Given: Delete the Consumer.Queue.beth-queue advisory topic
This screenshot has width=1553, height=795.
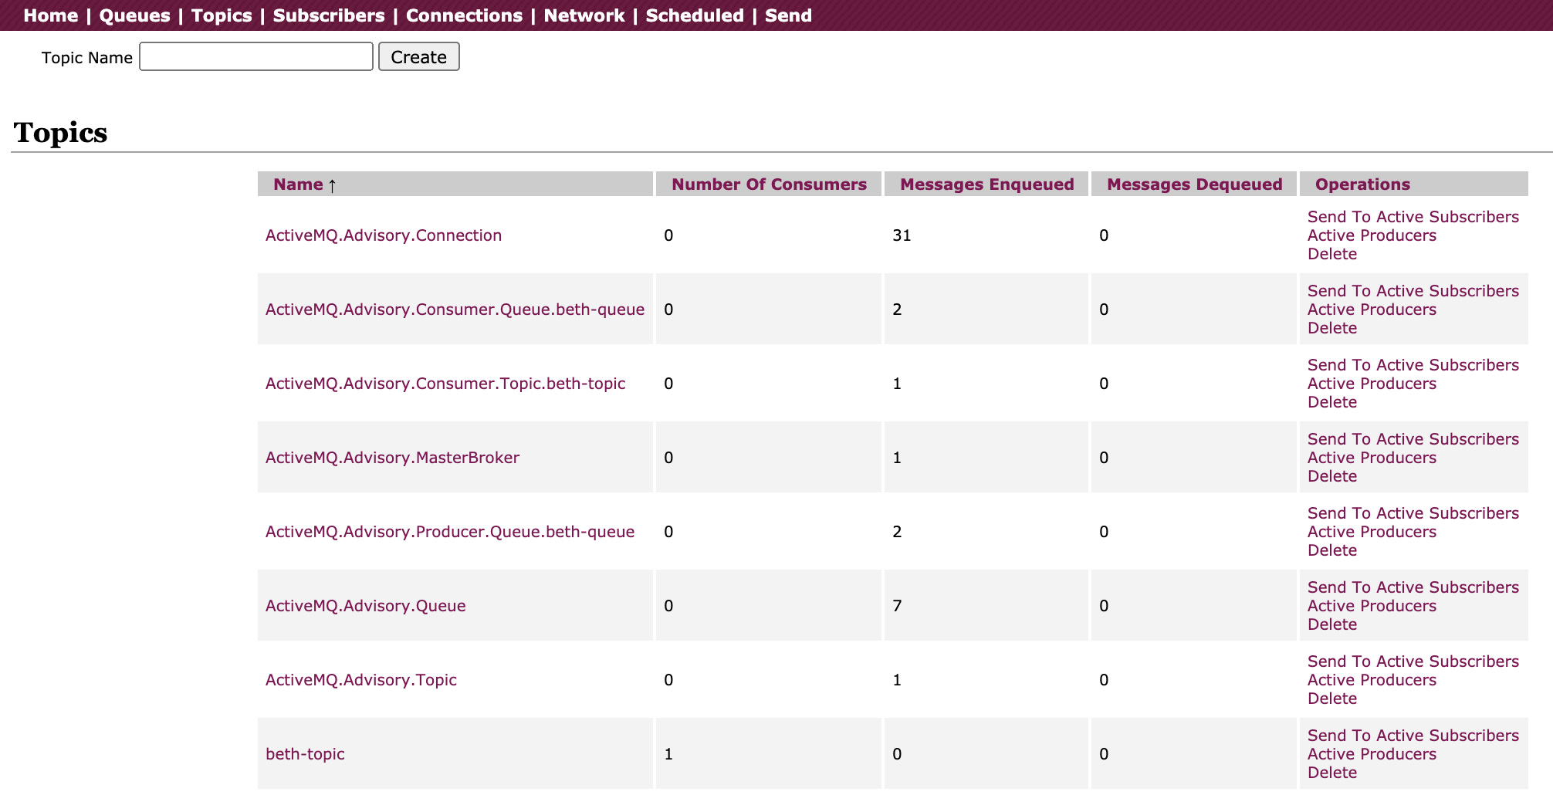Looking at the screenshot, I should click(x=1332, y=328).
